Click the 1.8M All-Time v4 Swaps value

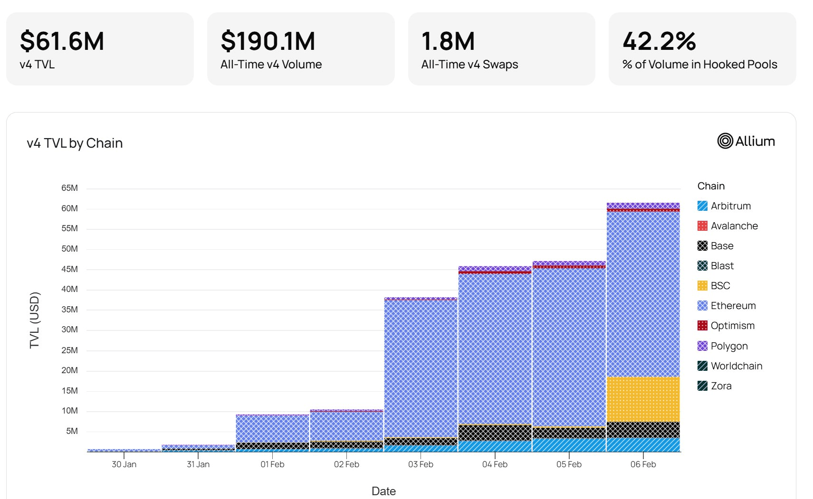pyautogui.click(x=448, y=41)
